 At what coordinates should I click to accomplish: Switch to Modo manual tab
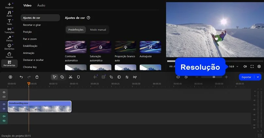[98, 30]
